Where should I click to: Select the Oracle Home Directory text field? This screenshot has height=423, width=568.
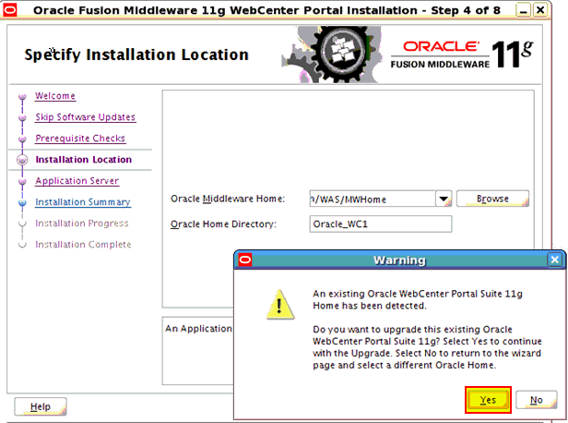point(380,224)
